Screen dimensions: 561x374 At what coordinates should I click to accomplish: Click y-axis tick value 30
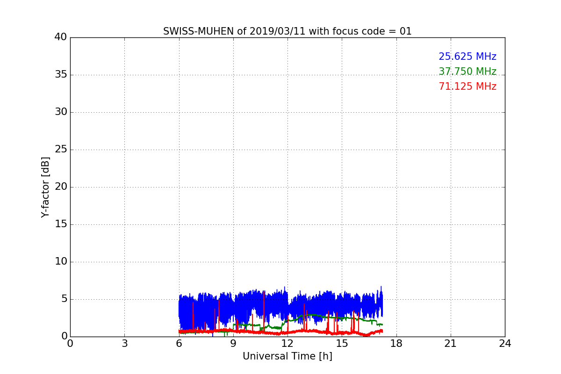[x=61, y=112]
